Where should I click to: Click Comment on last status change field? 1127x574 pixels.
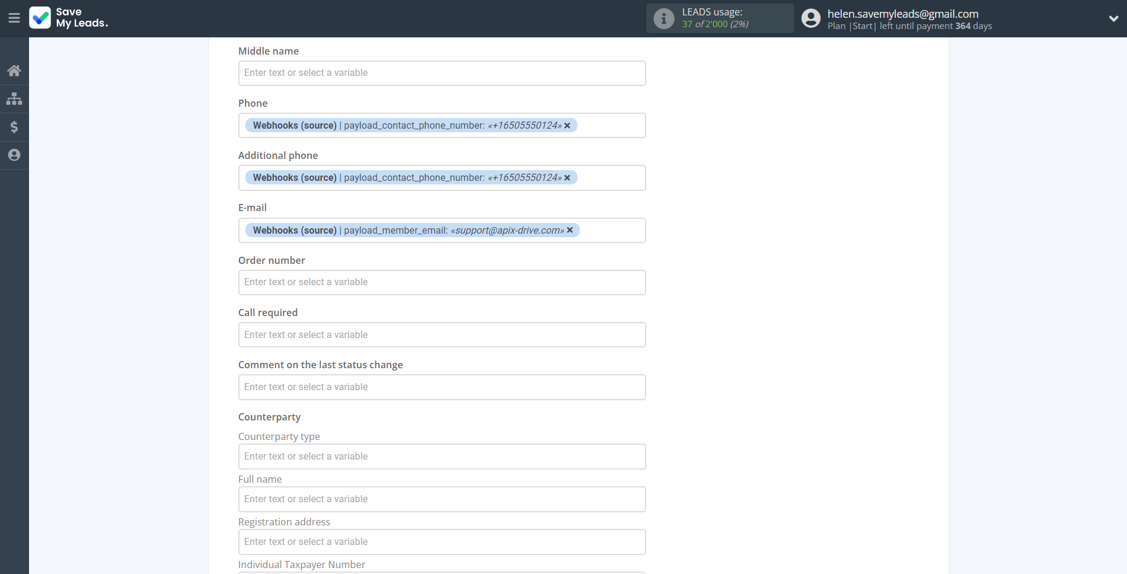coord(442,387)
